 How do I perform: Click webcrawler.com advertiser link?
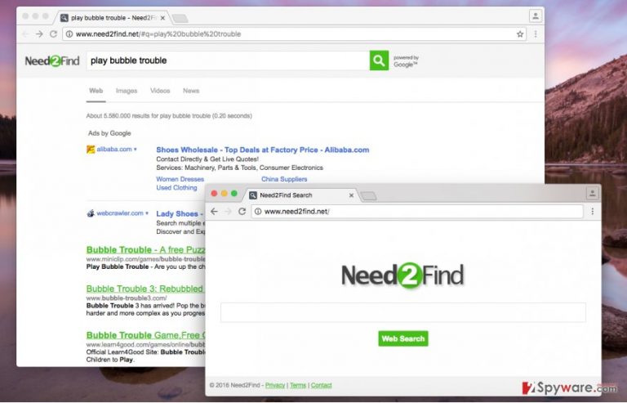click(x=120, y=213)
